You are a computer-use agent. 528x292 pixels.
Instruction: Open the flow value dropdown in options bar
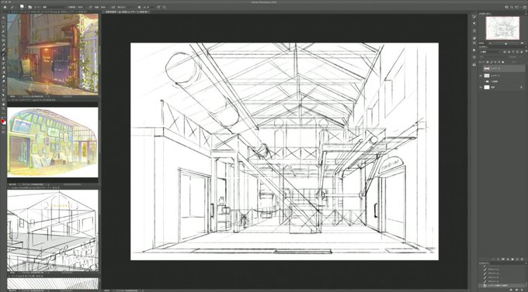108,7
